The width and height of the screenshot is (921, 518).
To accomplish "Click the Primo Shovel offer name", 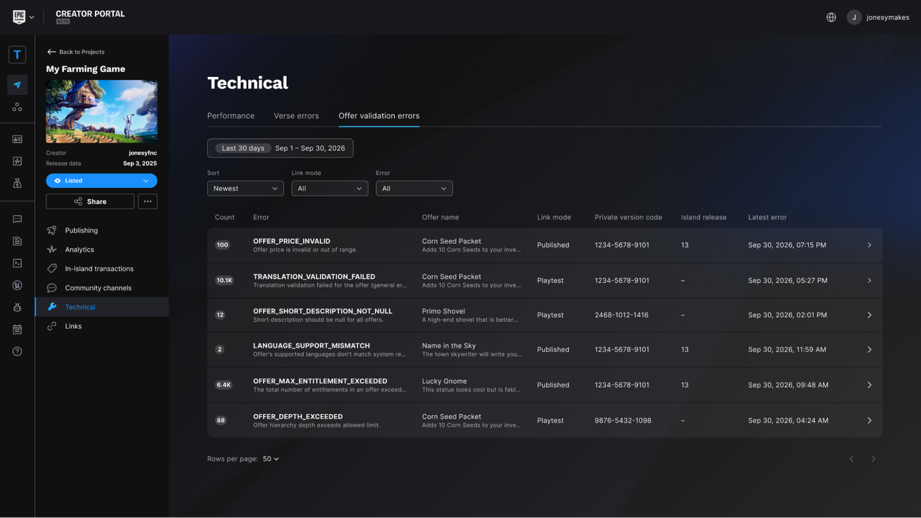I will (x=443, y=311).
